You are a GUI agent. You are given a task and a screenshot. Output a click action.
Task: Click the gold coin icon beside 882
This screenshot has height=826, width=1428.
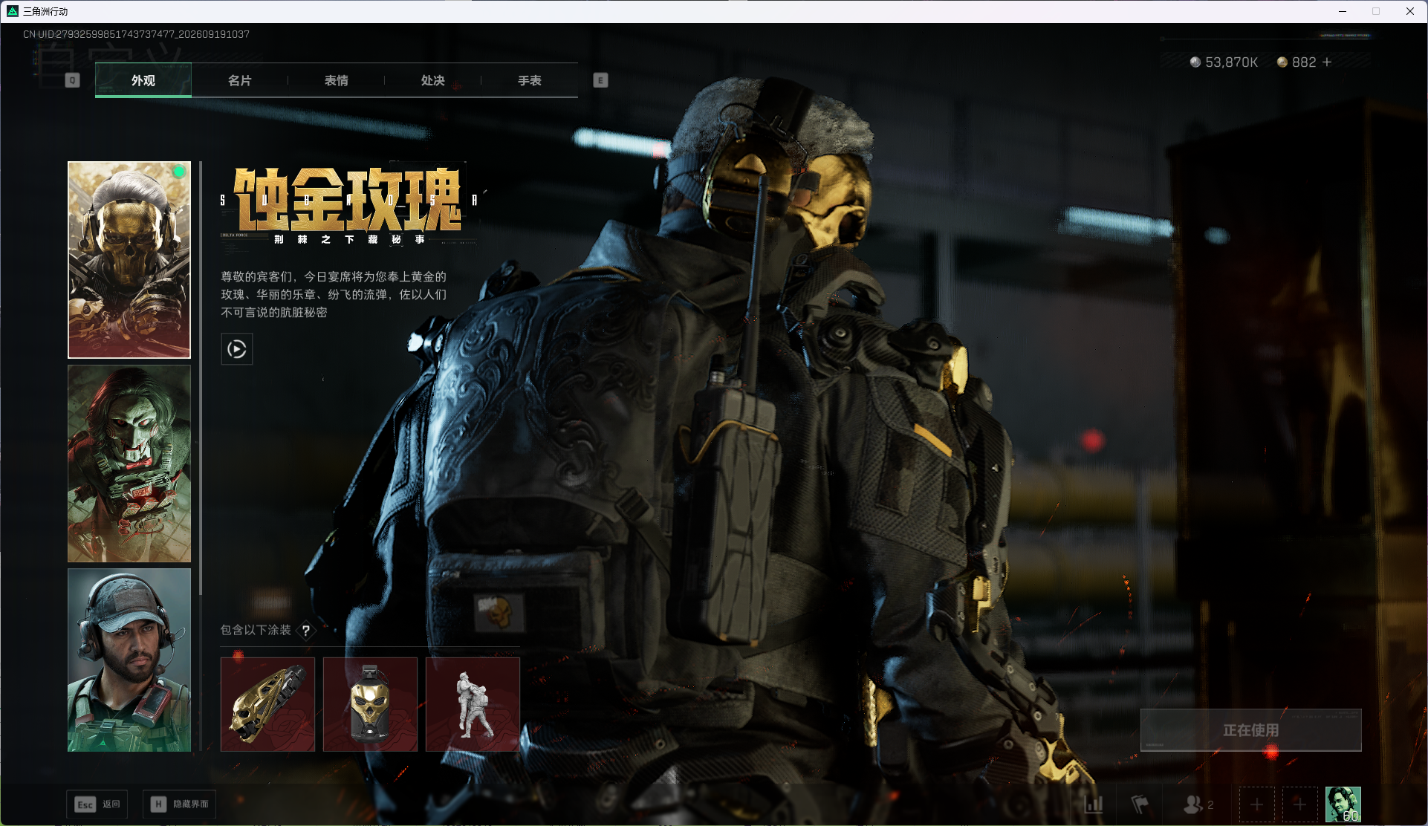point(1282,62)
